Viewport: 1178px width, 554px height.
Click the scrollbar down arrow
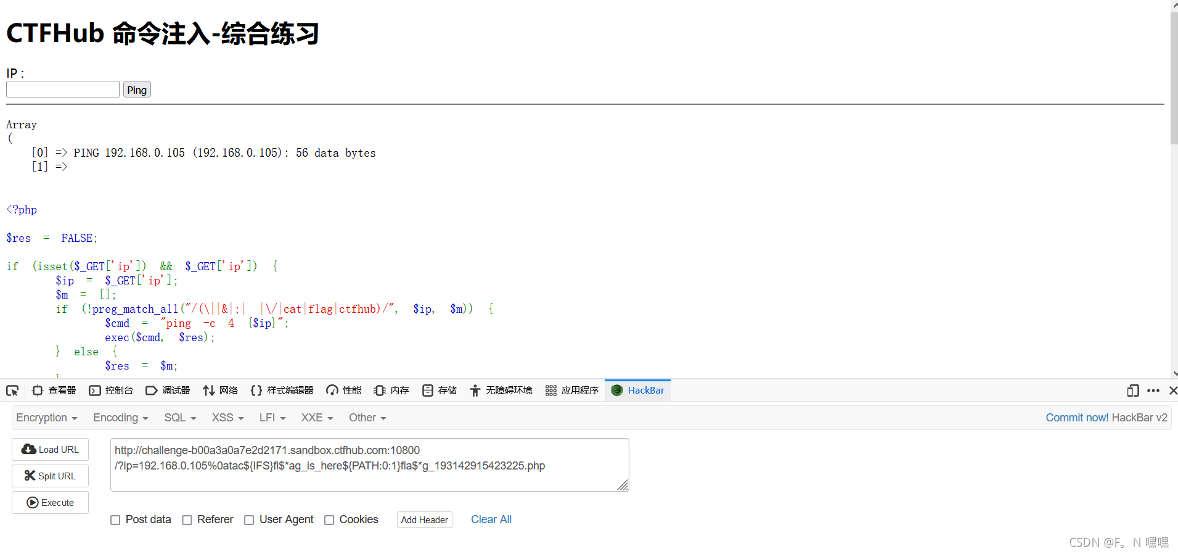(1174, 373)
